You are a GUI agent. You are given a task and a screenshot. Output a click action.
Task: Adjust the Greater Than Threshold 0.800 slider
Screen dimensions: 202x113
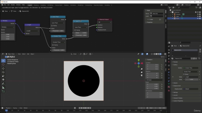click(59, 50)
